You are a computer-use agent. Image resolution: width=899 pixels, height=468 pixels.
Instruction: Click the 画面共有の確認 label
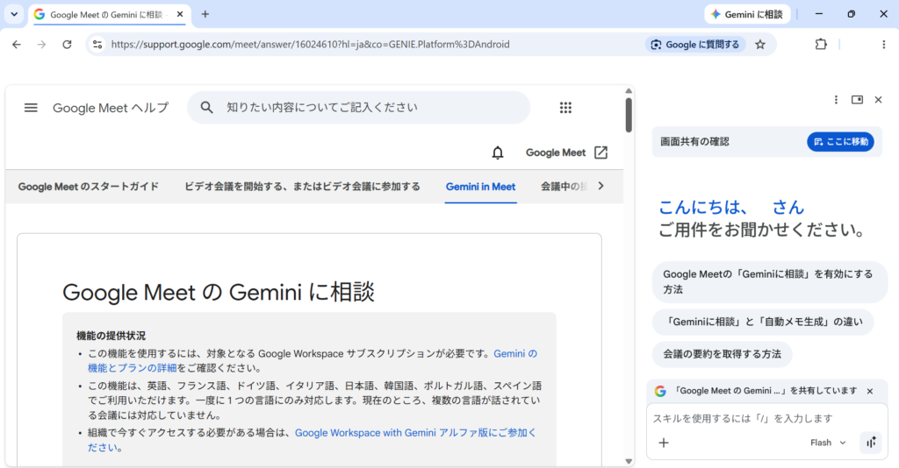click(695, 142)
